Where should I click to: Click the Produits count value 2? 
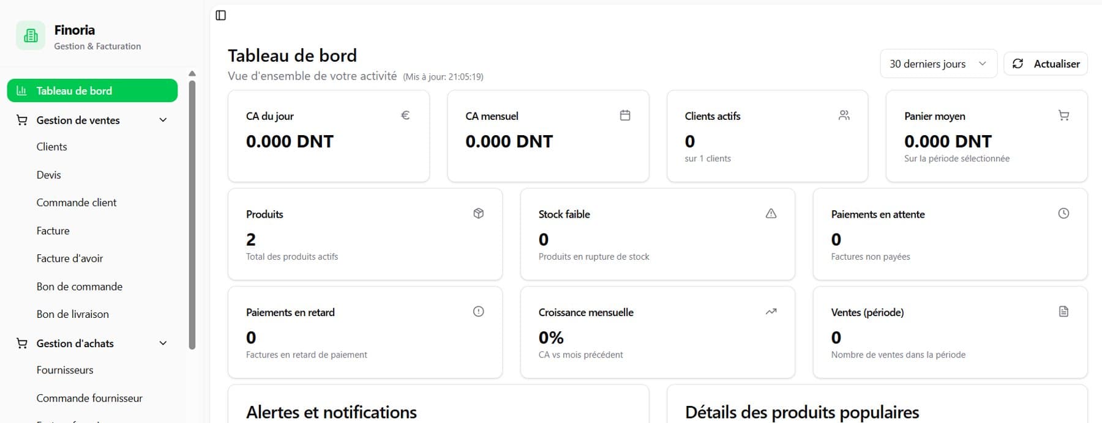(251, 240)
